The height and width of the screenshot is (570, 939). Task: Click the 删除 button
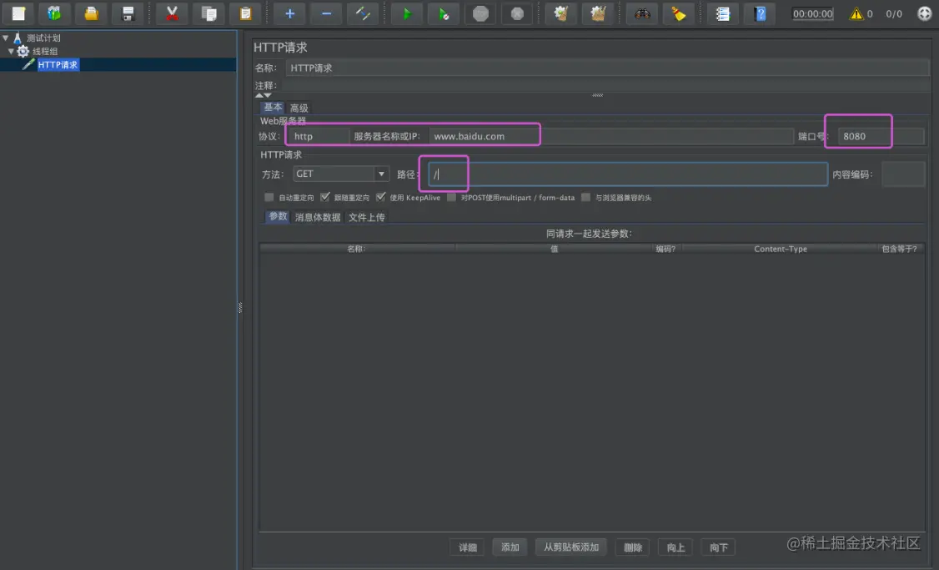(x=632, y=547)
